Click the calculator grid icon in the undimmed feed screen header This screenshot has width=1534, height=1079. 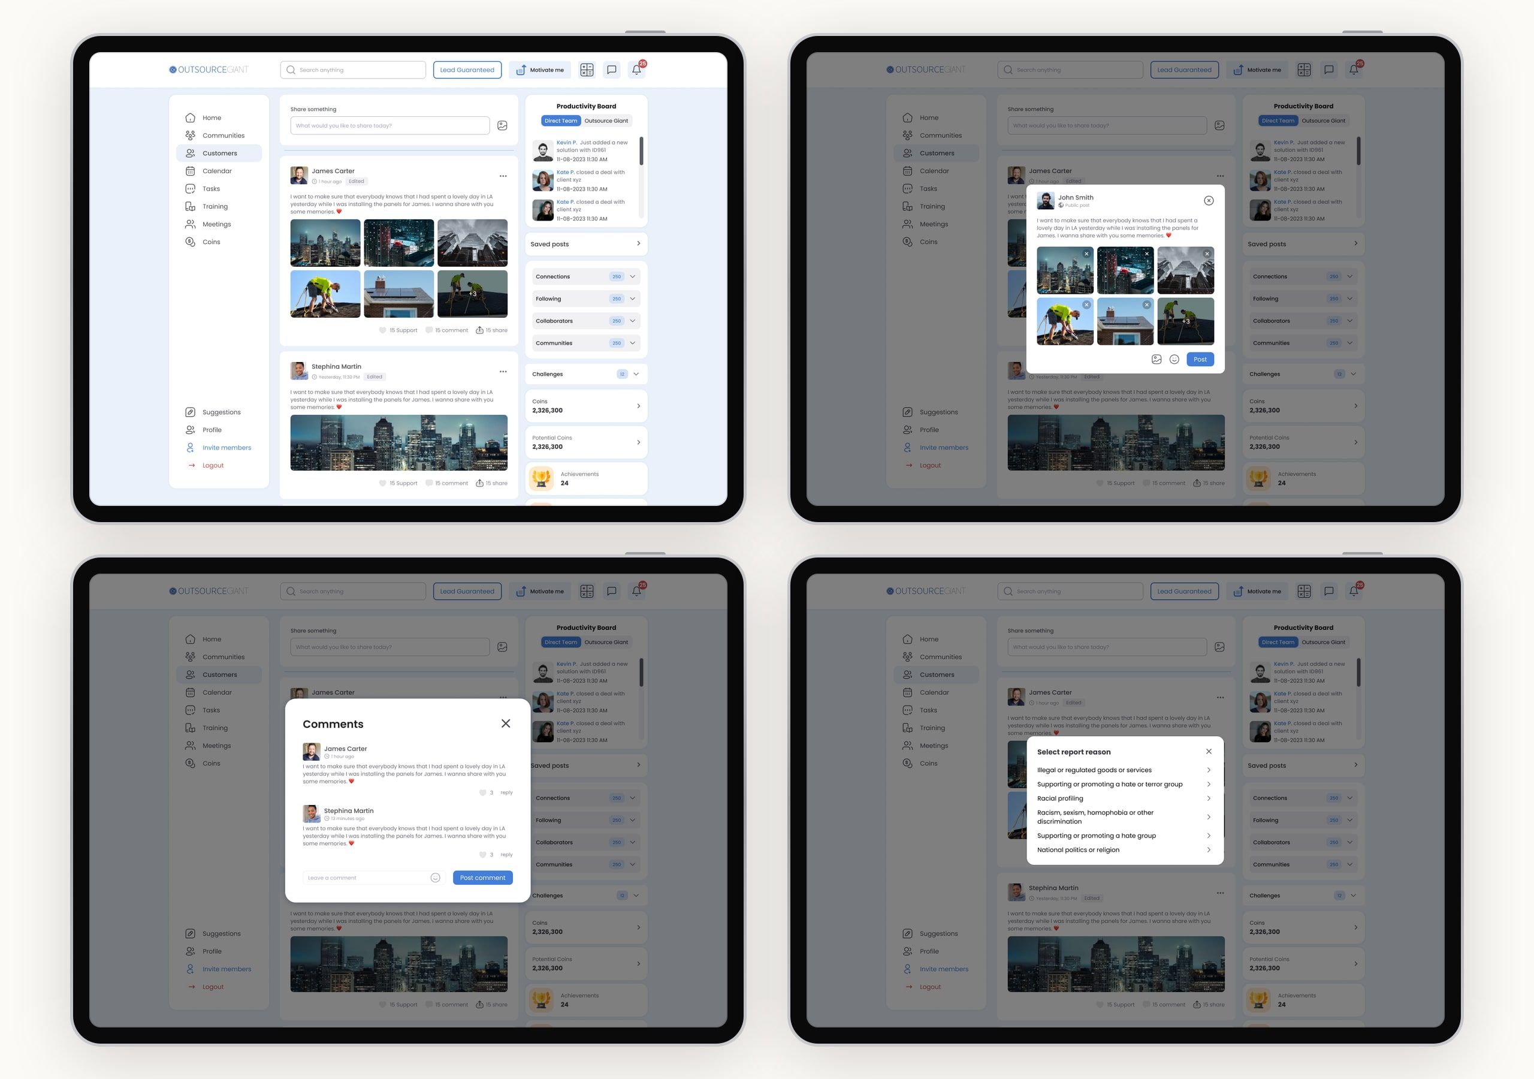tap(587, 70)
